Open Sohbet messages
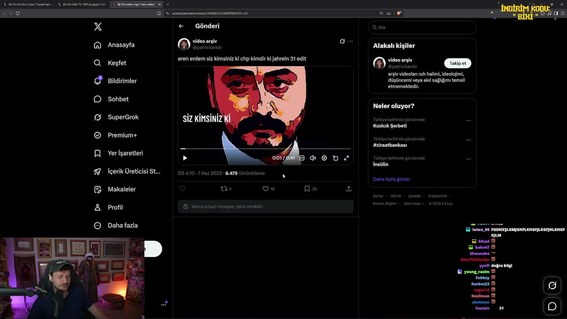 click(x=111, y=99)
